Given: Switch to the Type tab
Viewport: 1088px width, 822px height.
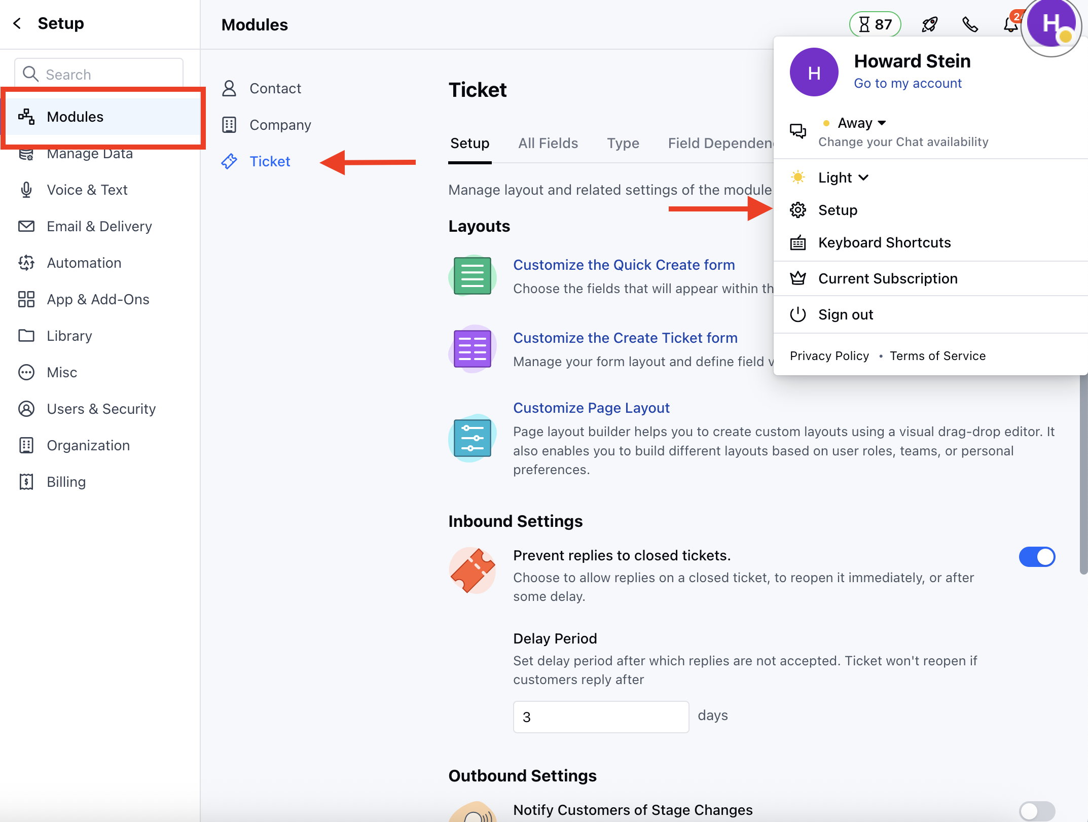Looking at the screenshot, I should pos(623,144).
